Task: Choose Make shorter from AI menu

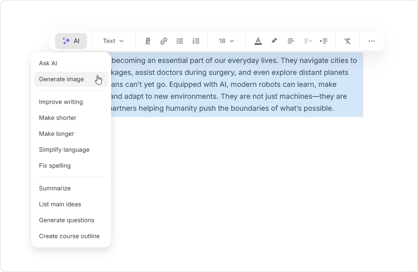Action: (x=58, y=118)
